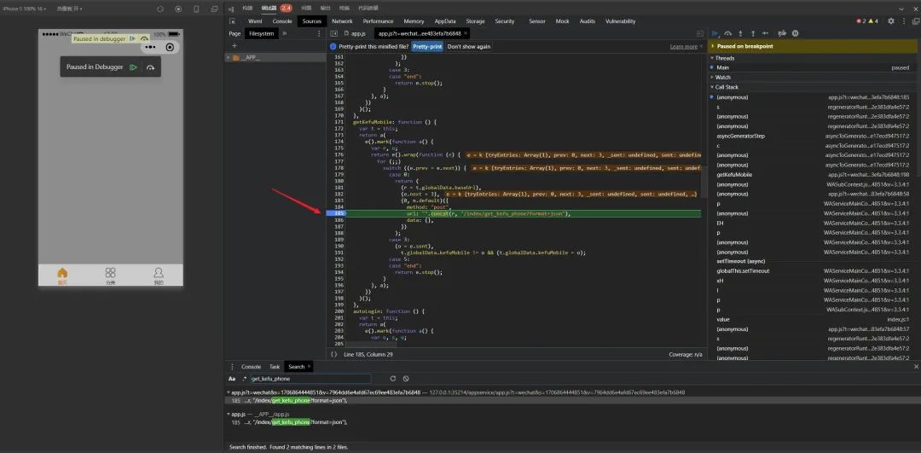Deactivate all breakpoints
Screen dimensions: 921x453
pyautogui.click(x=782, y=33)
